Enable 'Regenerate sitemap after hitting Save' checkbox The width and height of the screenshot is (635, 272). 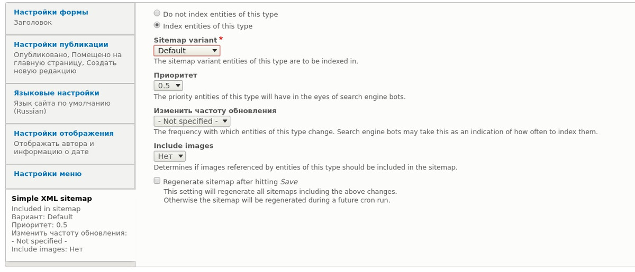pos(157,181)
